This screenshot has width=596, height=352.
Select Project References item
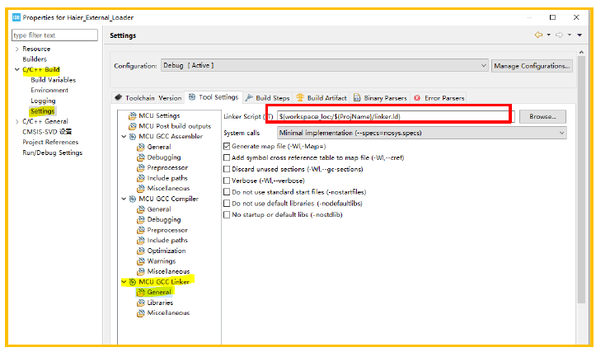pyautogui.click(x=50, y=142)
